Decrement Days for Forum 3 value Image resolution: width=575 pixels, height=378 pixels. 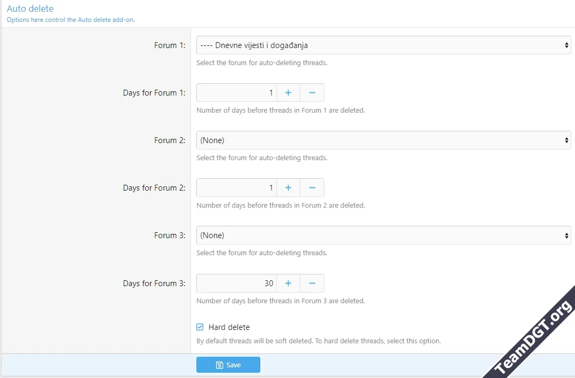point(312,283)
